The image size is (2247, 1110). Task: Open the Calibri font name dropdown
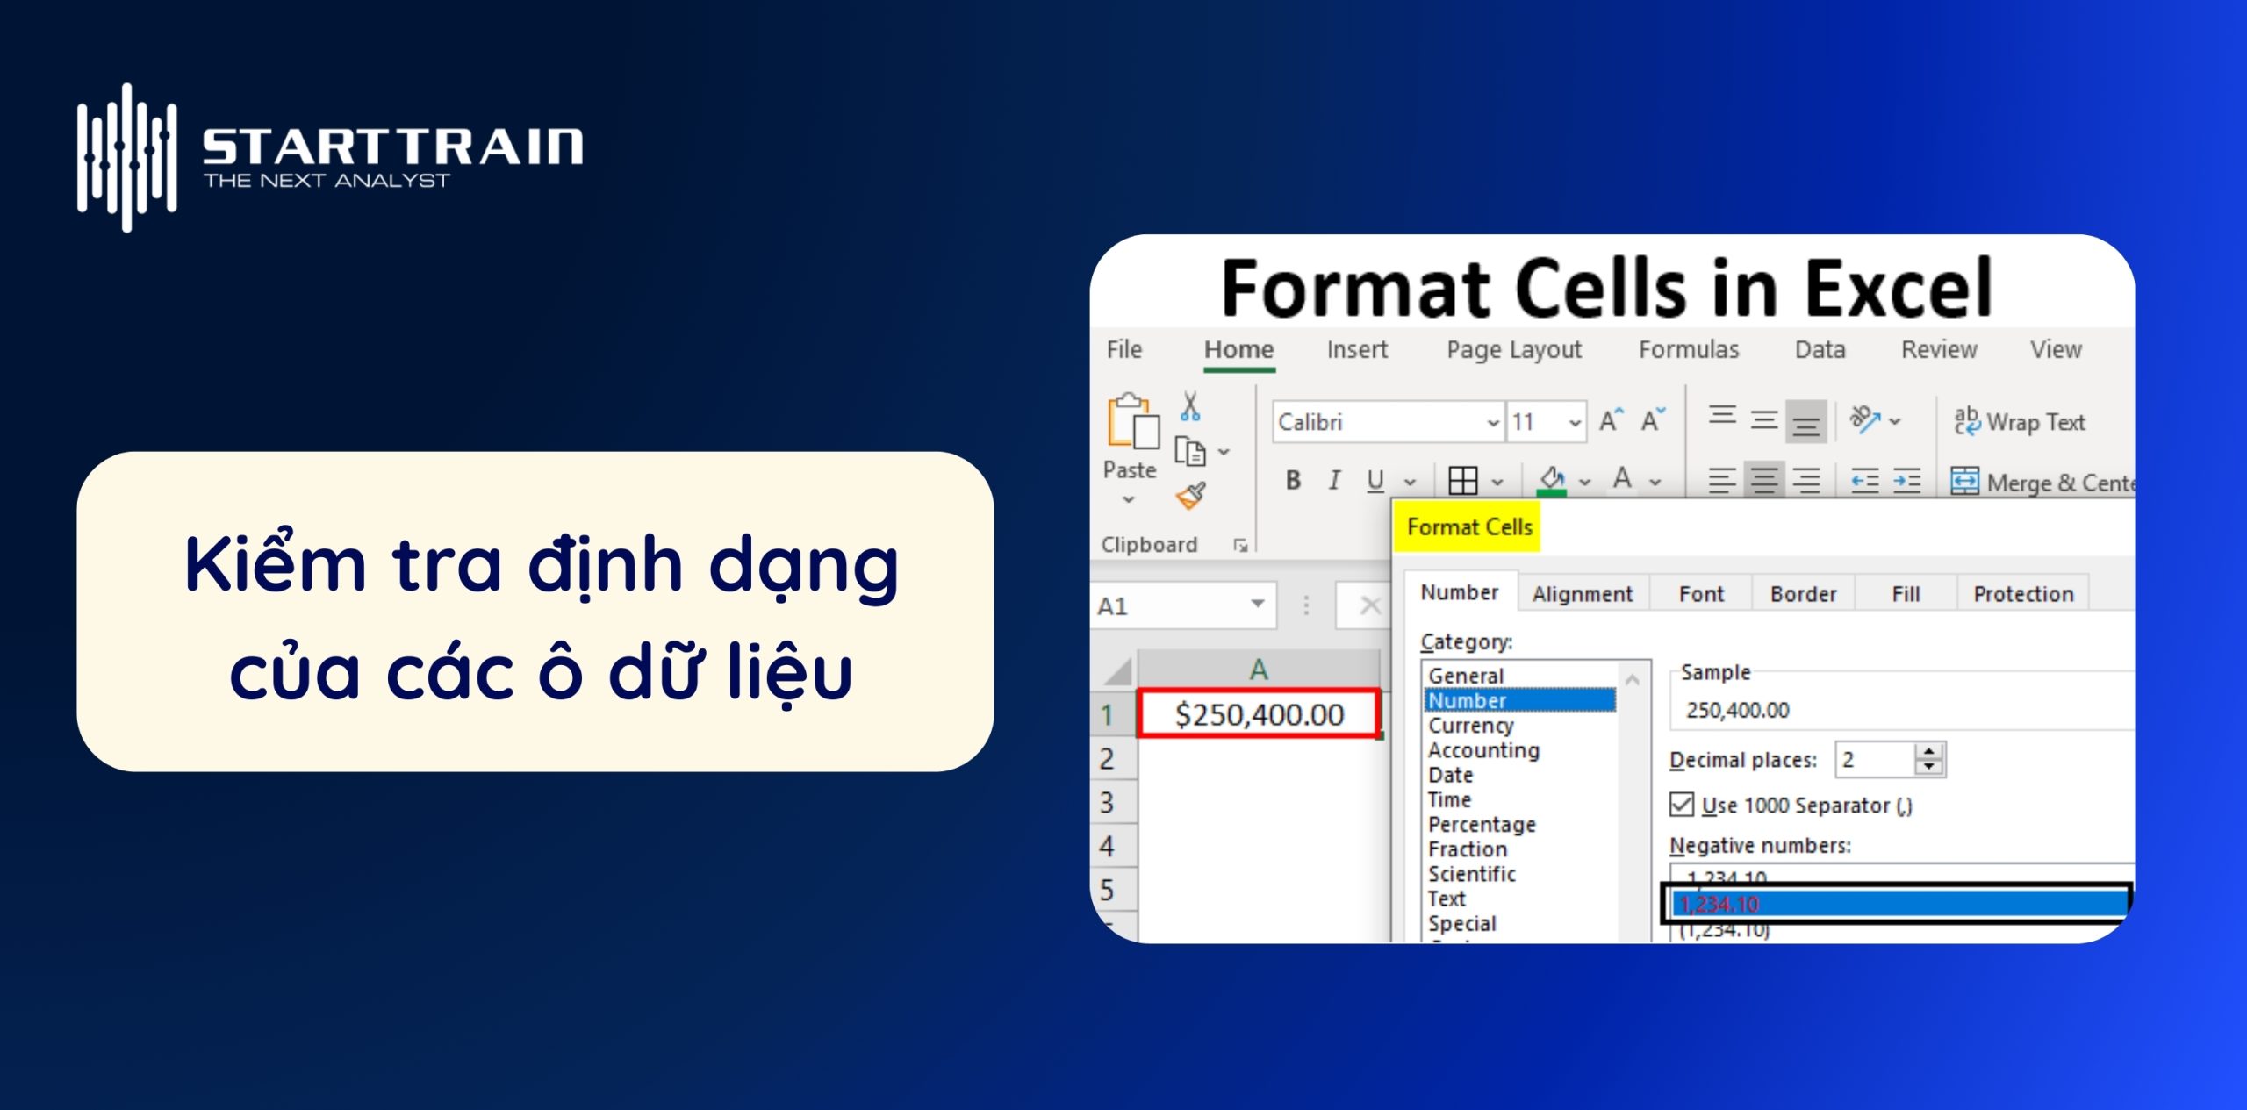click(1492, 422)
